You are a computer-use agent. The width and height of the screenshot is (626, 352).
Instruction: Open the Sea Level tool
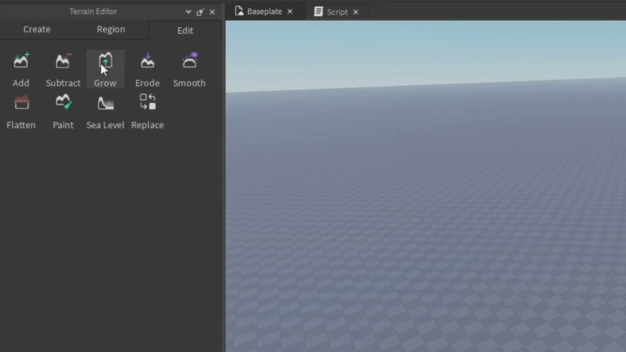click(x=105, y=112)
